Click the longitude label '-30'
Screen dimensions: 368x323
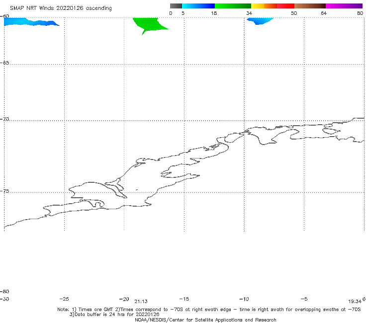[x=4, y=299]
